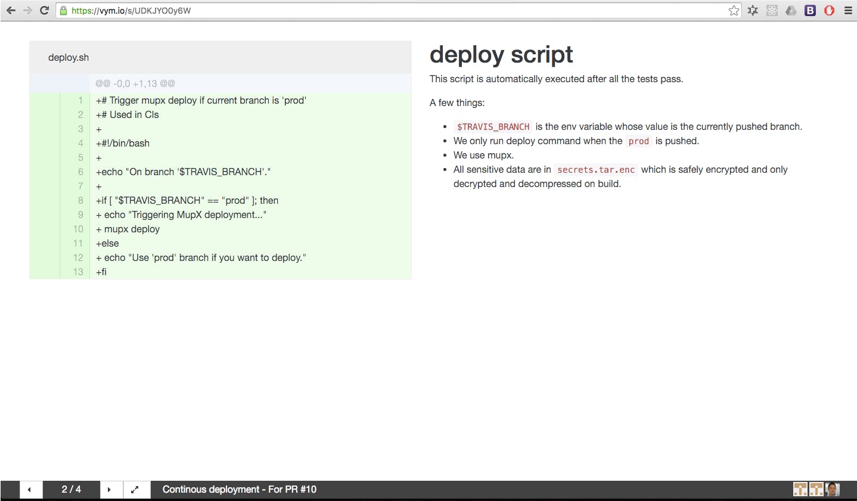This screenshot has height=501, width=857.
Task: Click line number 10 in the diff
Action: [x=78, y=229]
